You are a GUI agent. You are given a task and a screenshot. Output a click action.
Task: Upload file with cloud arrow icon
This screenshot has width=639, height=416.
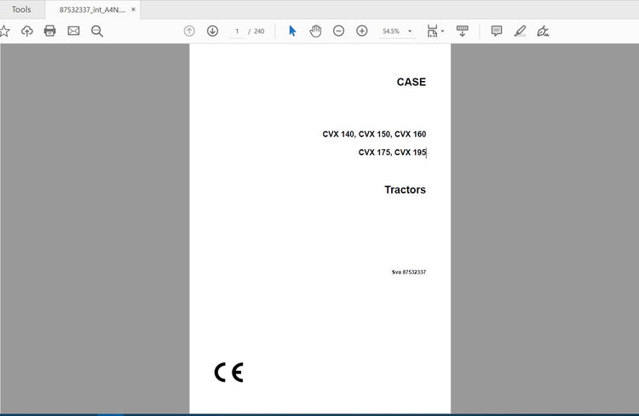pos(27,31)
